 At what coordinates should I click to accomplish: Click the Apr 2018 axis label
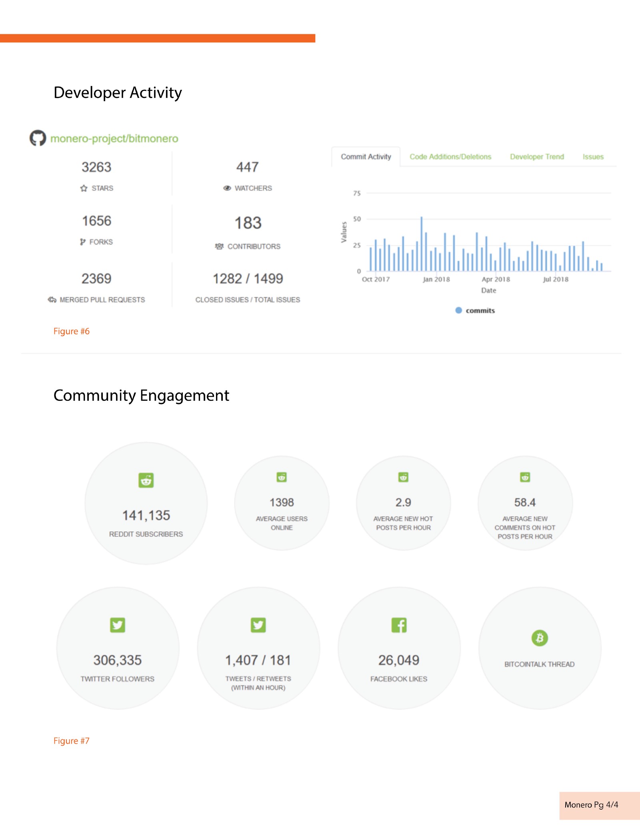[x=496, y=279]
